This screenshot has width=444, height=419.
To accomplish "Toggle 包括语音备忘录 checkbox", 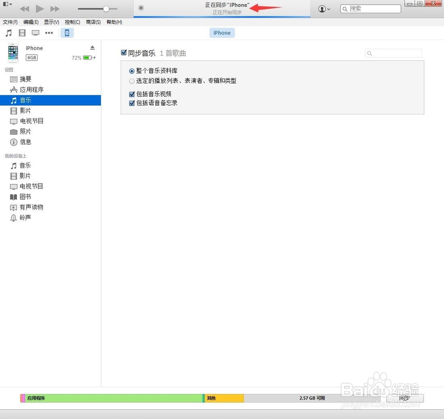I will point(132,103).
